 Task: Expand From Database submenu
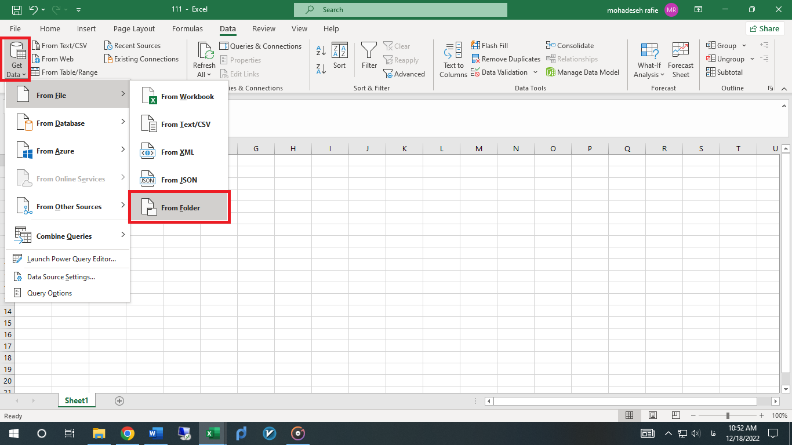click(68, 123)
